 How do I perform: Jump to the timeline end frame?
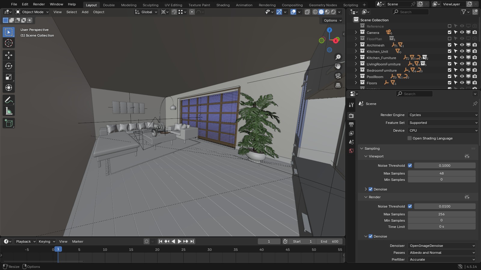(x=192, y=241)
